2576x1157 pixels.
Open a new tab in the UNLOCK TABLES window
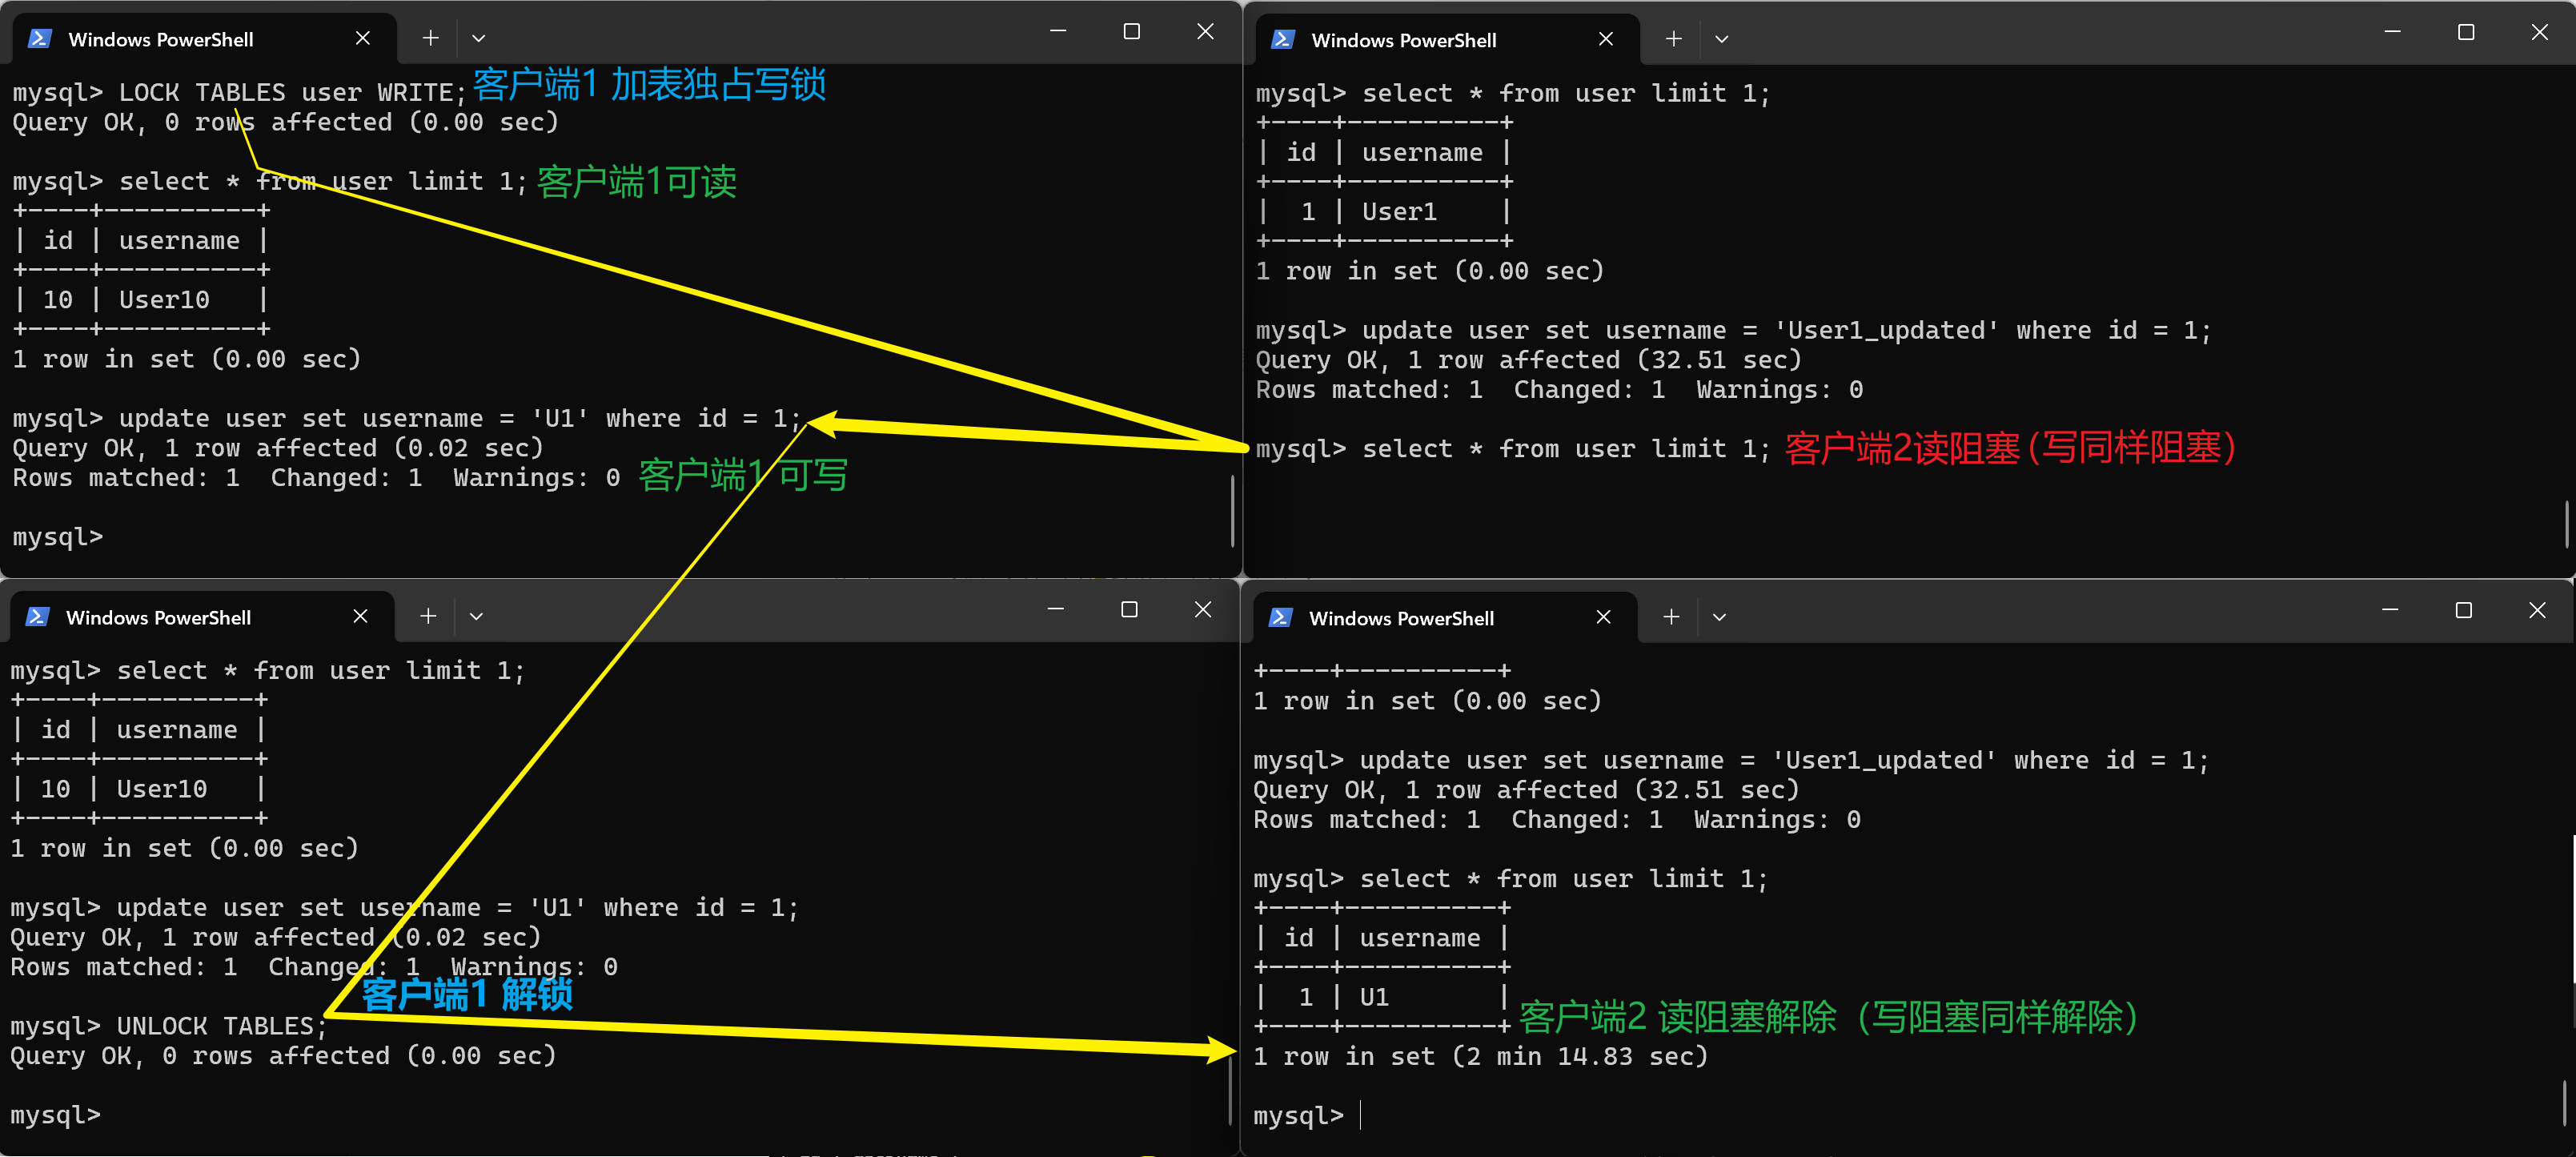click(x=428, y=616)
